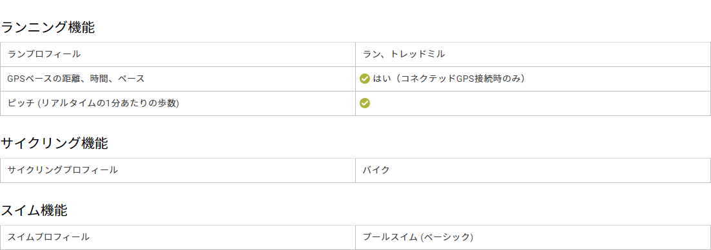Click the GPSベースの距離、時間、ペース label
Viewport: 711px width, 250px height.
(x=76, y=79)
